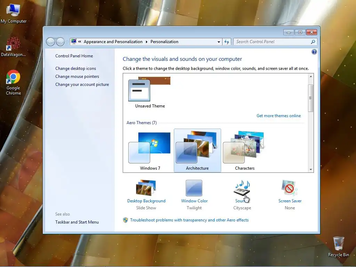Open Troubleshoot problems with transparency link
Viewport: 356px width, 267px height.
coord(189,220)
